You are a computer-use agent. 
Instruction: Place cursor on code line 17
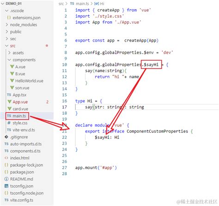147,107
